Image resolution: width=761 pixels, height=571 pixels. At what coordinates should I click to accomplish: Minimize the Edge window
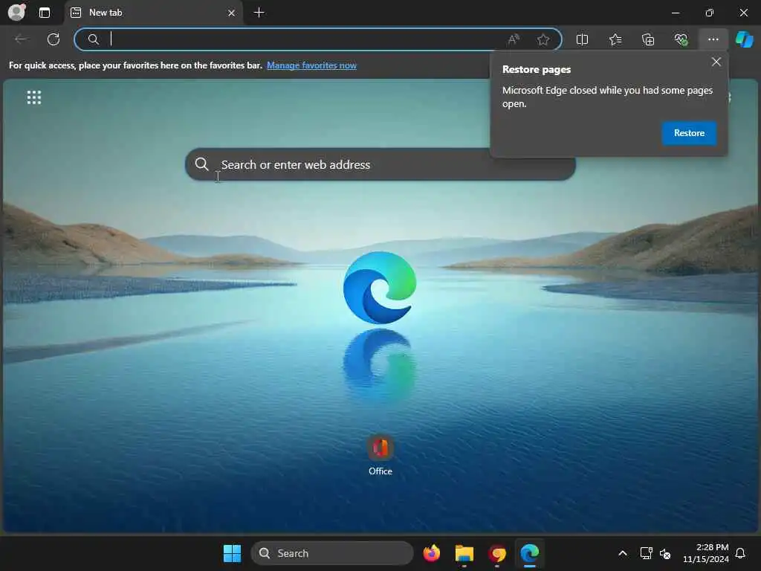675,13
